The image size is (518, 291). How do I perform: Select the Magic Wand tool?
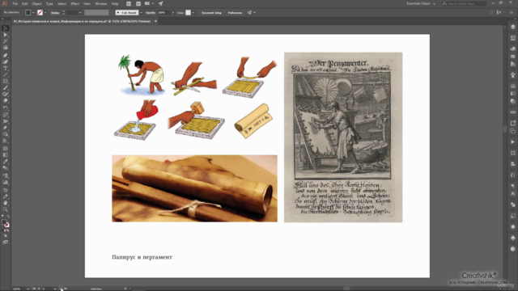click(6, 41)
